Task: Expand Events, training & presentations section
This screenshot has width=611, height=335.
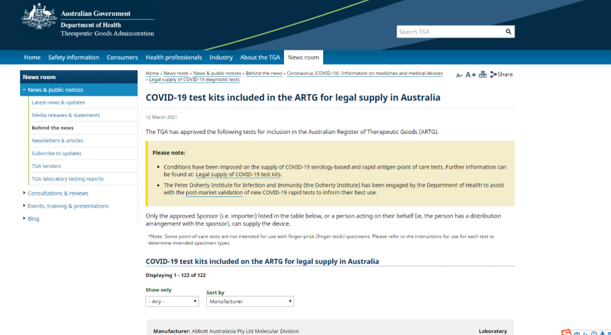Action: pyautogui.click(x=24, y=206)
